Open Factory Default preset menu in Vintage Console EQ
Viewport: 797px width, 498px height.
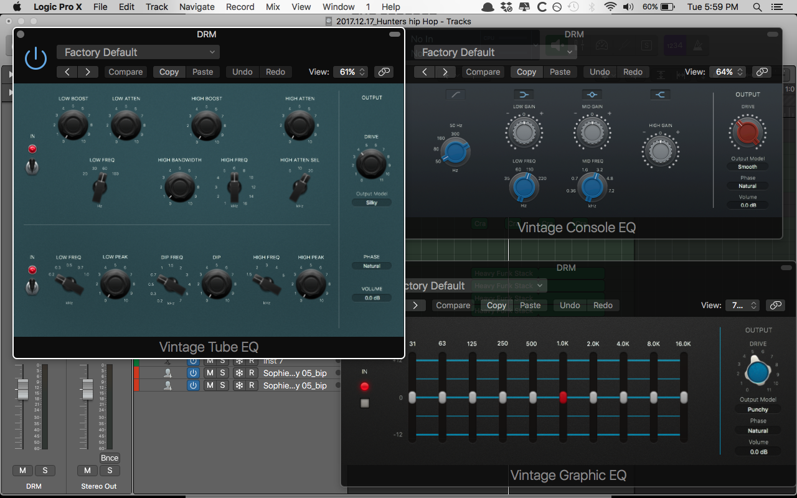(496, 52)
